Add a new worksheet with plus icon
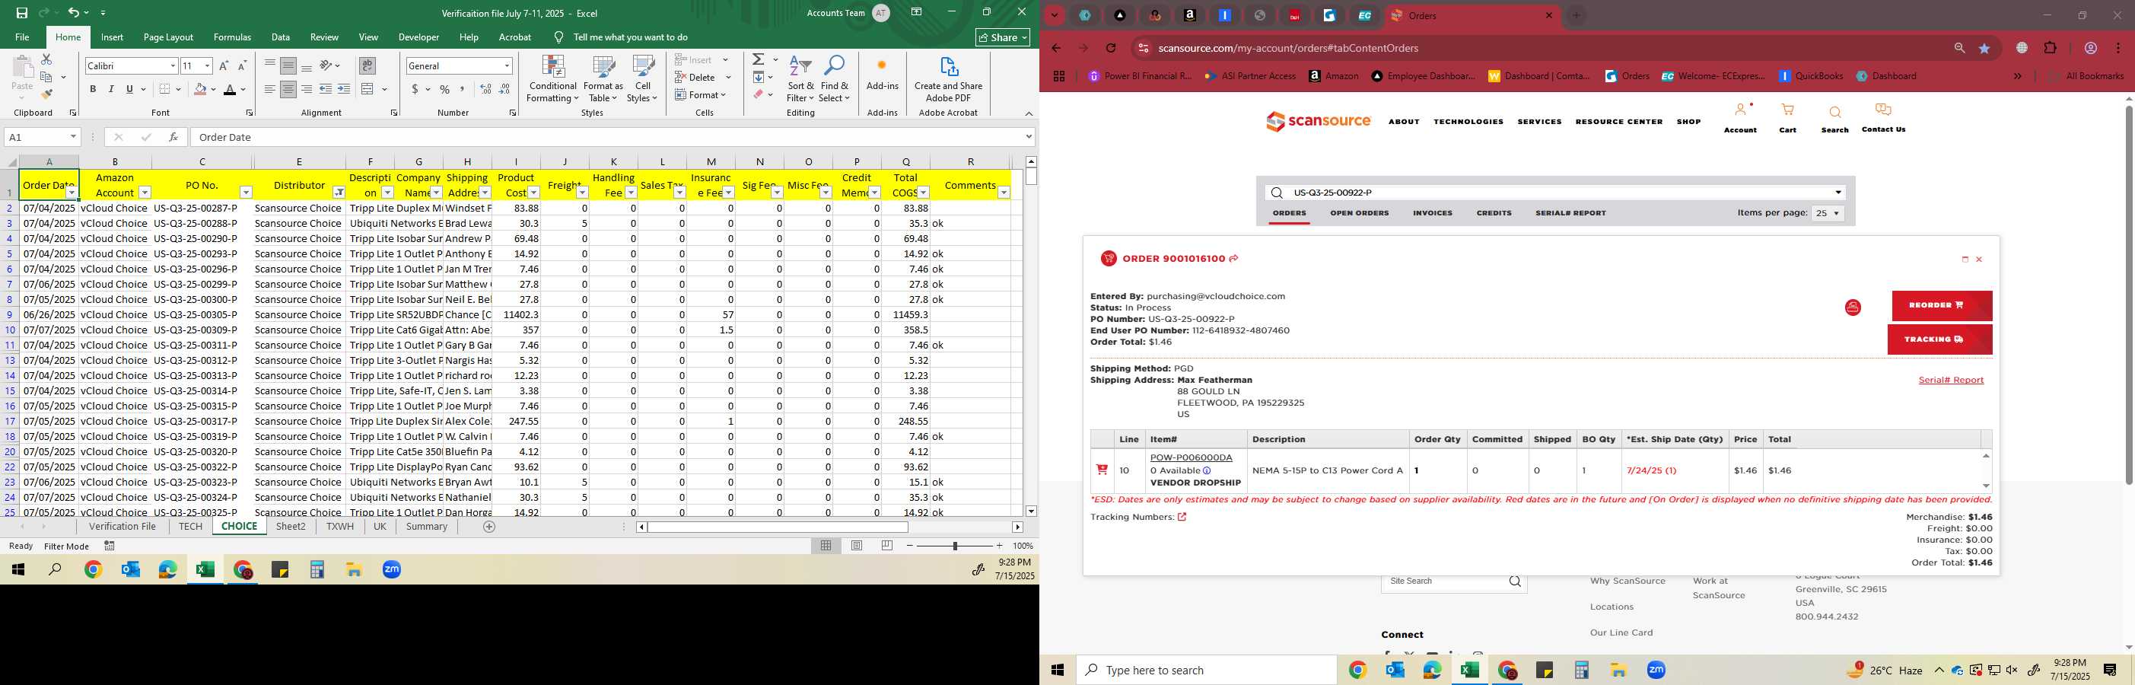Image resolution: width=2135 pixels, height=685 pixels. coord(489,527)
